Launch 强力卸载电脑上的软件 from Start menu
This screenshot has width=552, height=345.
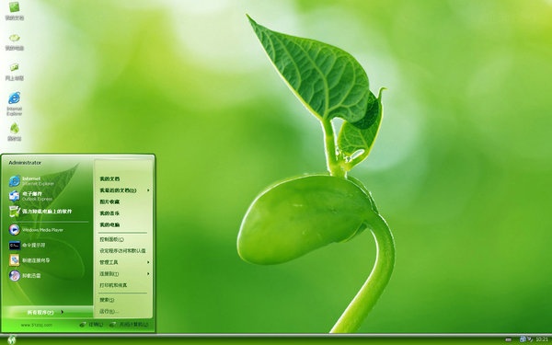click(40, 212)
